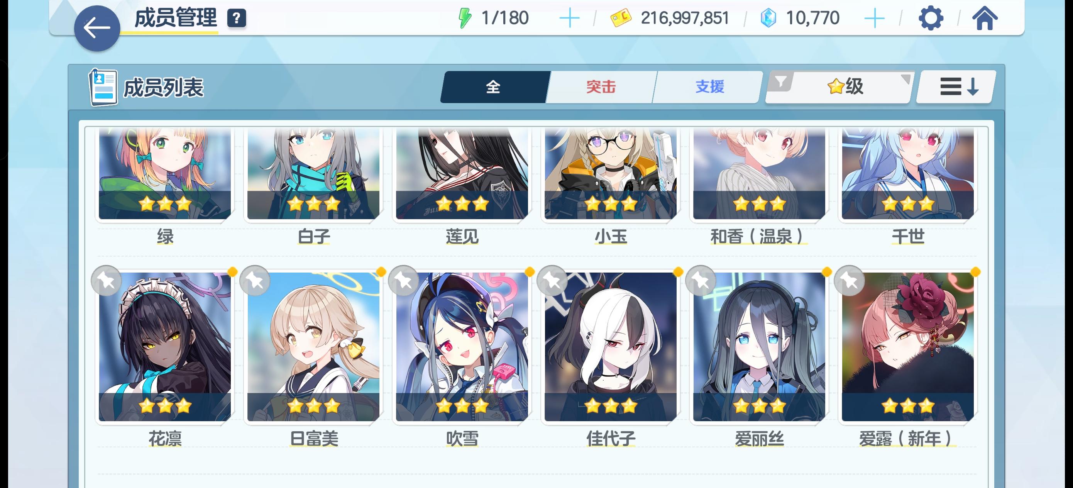Screen dimensions: 1073x488
Task: Switch sort order with descending arrow button
Action: point(956,87)
